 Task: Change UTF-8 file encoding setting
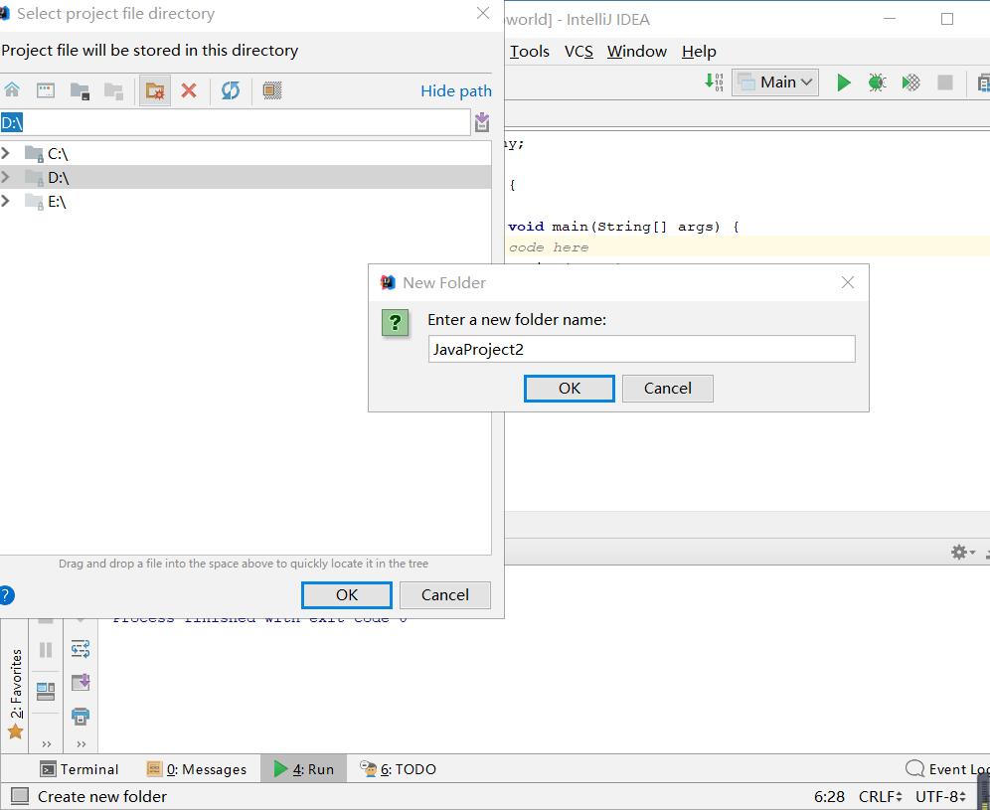[x=940, y=797]
